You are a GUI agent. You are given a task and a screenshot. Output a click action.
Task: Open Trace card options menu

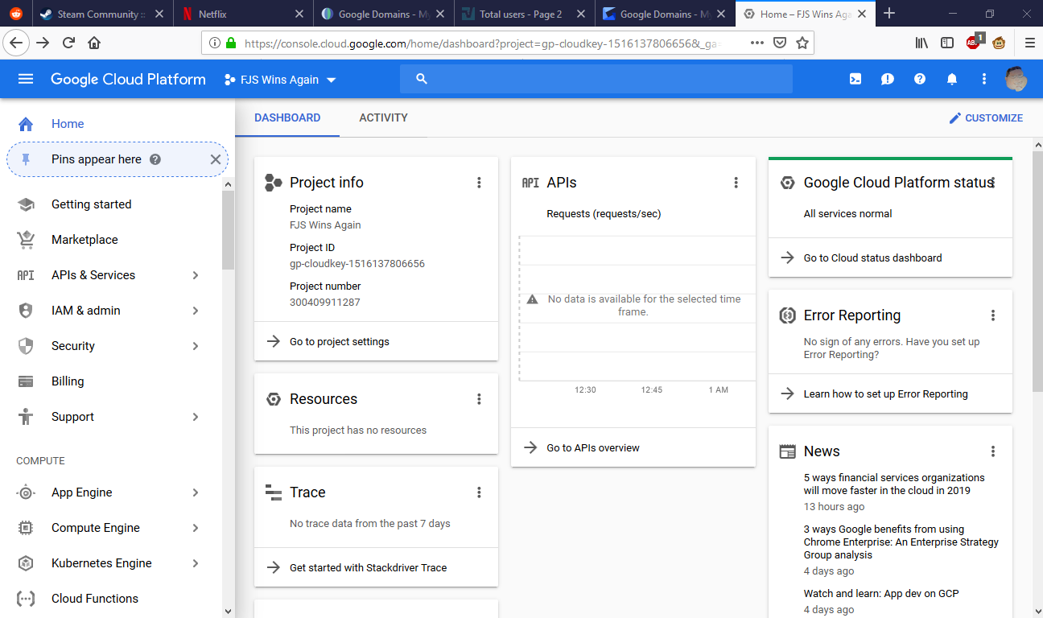click(x=479, y=492)
